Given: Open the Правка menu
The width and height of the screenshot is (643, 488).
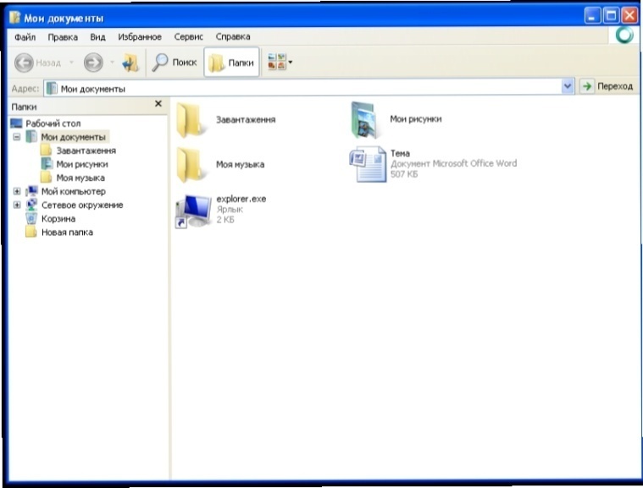Looking at the screenshot, I should pyautogui.click(x=63, y=37).
